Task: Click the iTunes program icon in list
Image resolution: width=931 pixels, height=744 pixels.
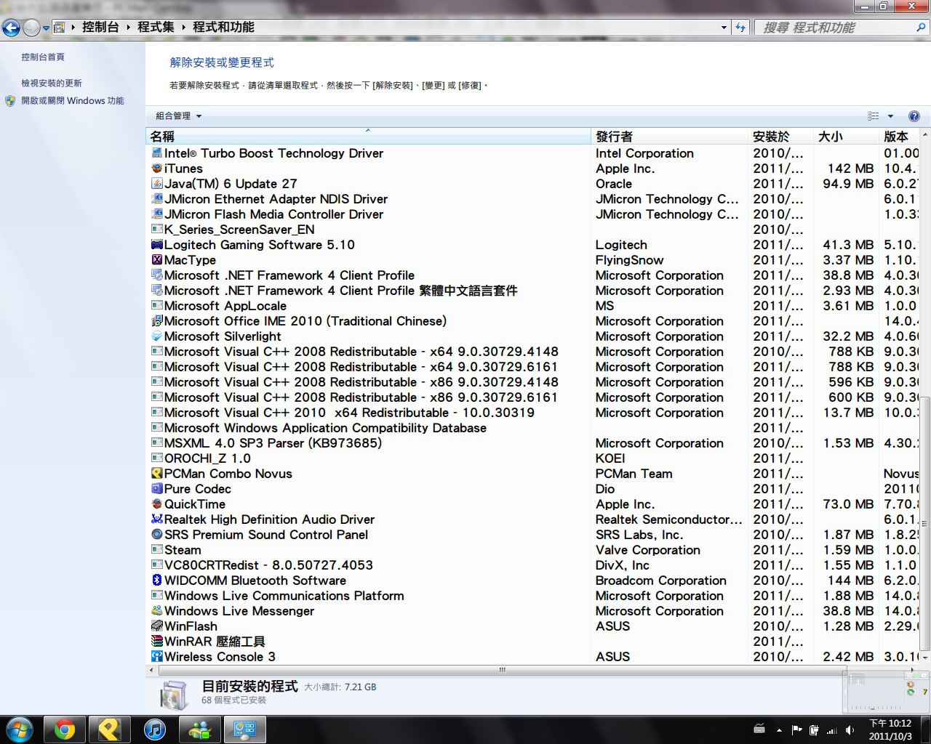Action: click(x=156, y=169)
